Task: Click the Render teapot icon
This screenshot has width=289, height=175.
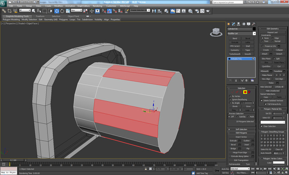Action: click(208, 11)
